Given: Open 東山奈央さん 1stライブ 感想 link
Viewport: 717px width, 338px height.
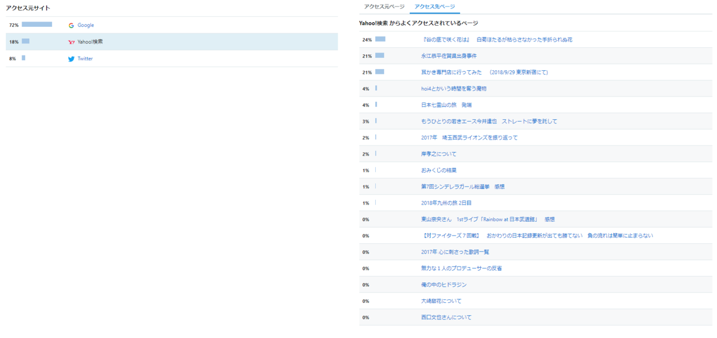Looking at the screenshot, I should 488,219.
